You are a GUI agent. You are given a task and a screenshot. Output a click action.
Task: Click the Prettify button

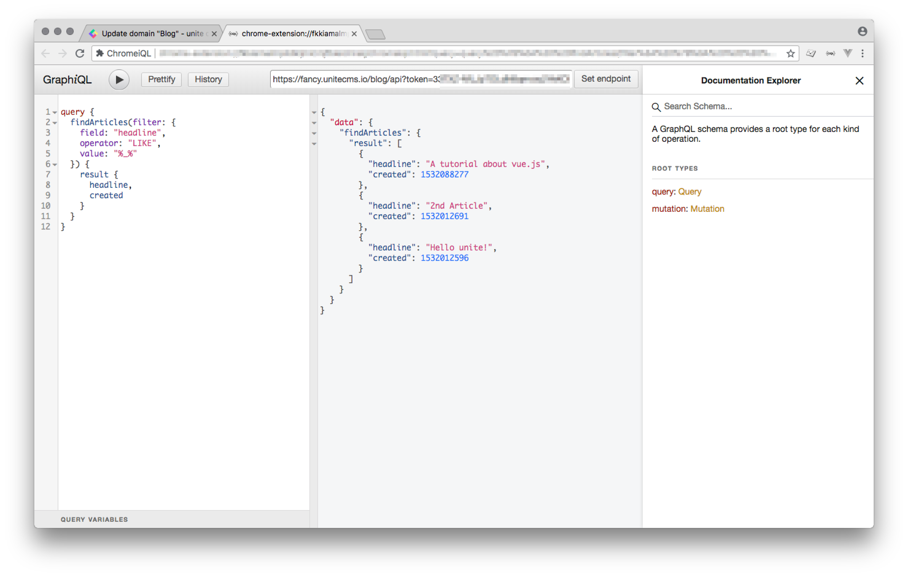click(161, 79)
